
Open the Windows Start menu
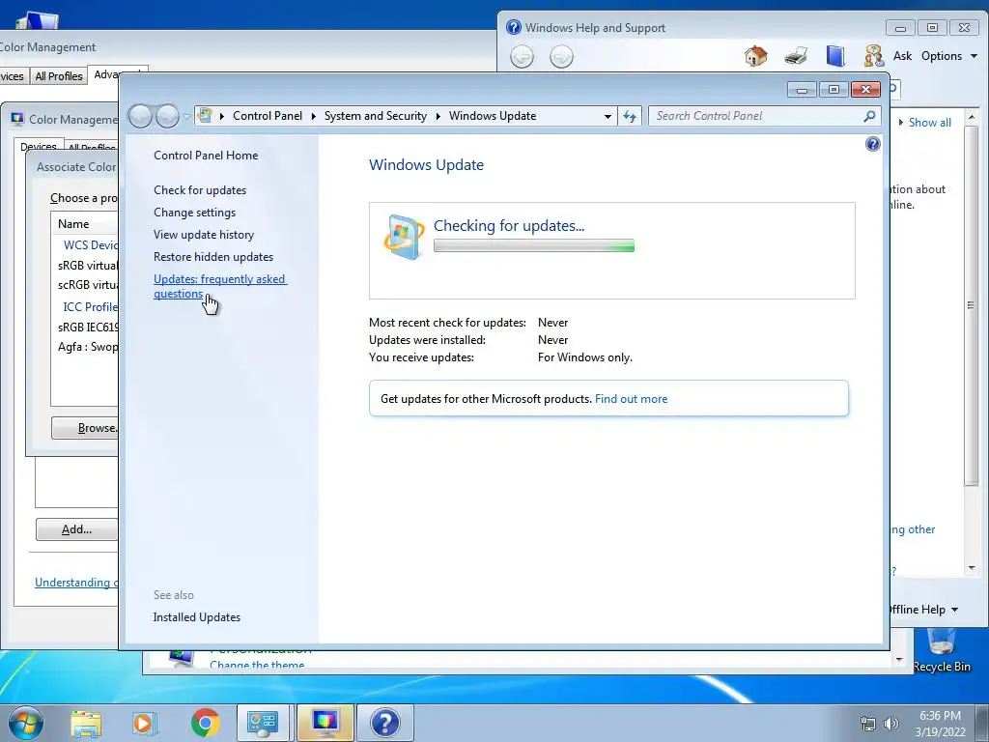(x=26, y=723)
